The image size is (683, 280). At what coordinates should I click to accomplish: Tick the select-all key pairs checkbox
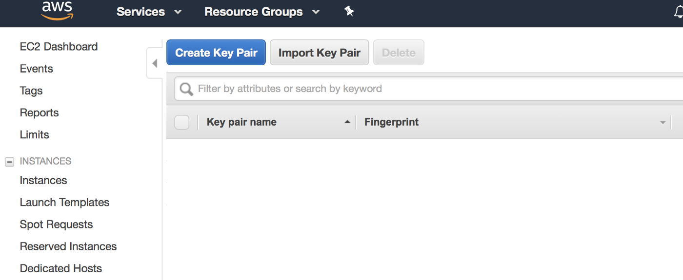[x=181, y=122]
